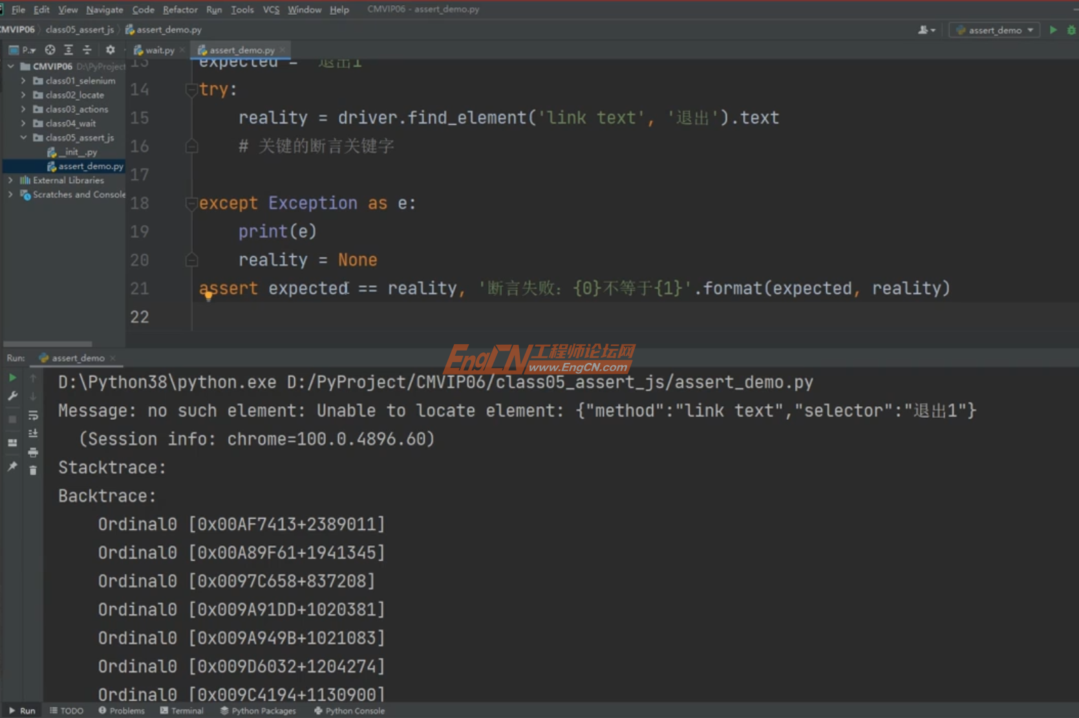The image size is (1079, 718).
Task: Toggle code folding for the try block
Action: 191,90
